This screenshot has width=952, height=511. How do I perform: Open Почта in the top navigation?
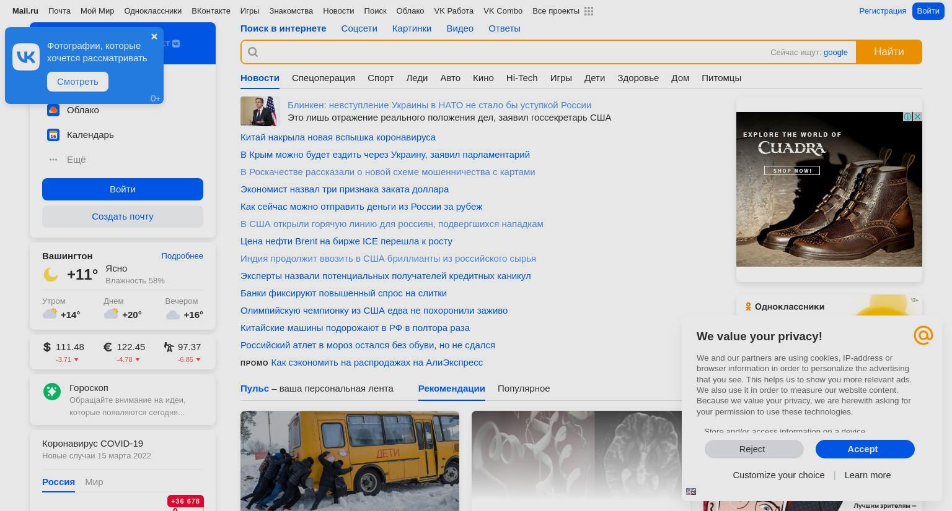click(59, 11)
